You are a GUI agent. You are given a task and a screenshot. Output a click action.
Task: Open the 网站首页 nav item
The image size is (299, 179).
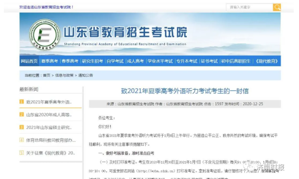29,61
